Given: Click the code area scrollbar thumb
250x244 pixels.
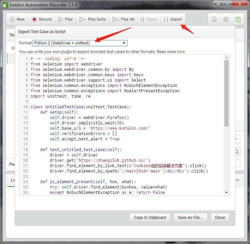Looking at the screenshot, I should [x=226, y=93].
